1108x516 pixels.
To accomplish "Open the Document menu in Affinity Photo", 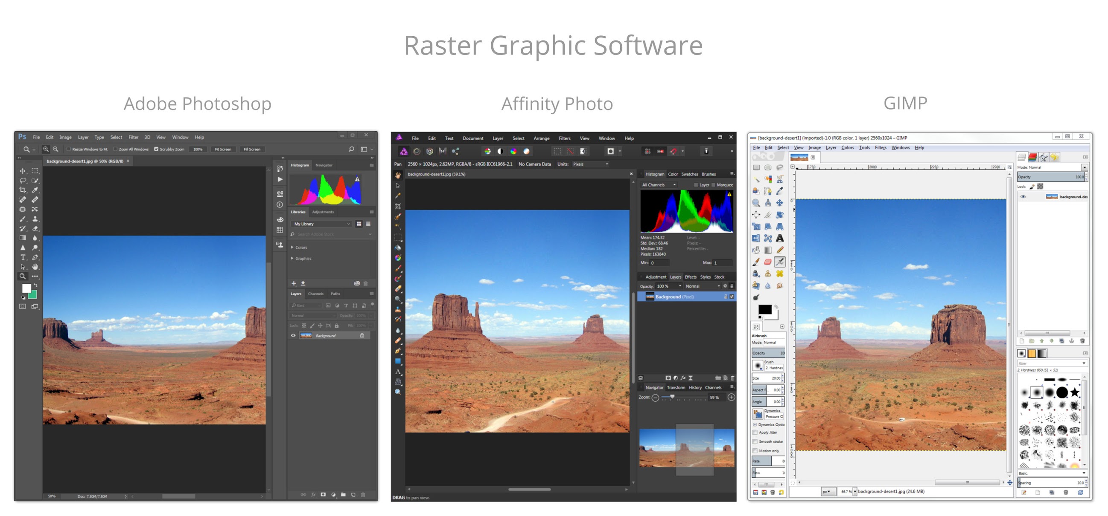I will (x=473, y=138).
